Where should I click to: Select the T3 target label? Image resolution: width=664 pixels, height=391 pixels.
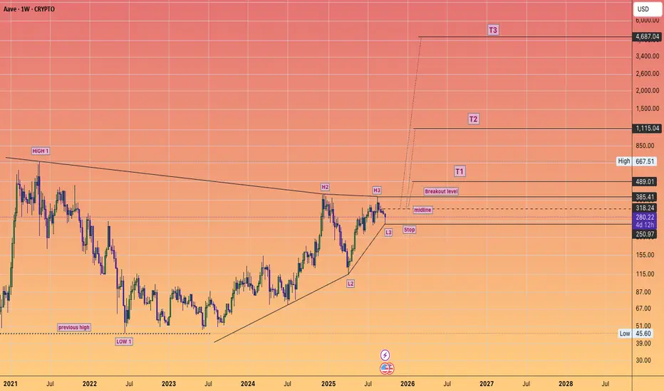pos(493,30)
